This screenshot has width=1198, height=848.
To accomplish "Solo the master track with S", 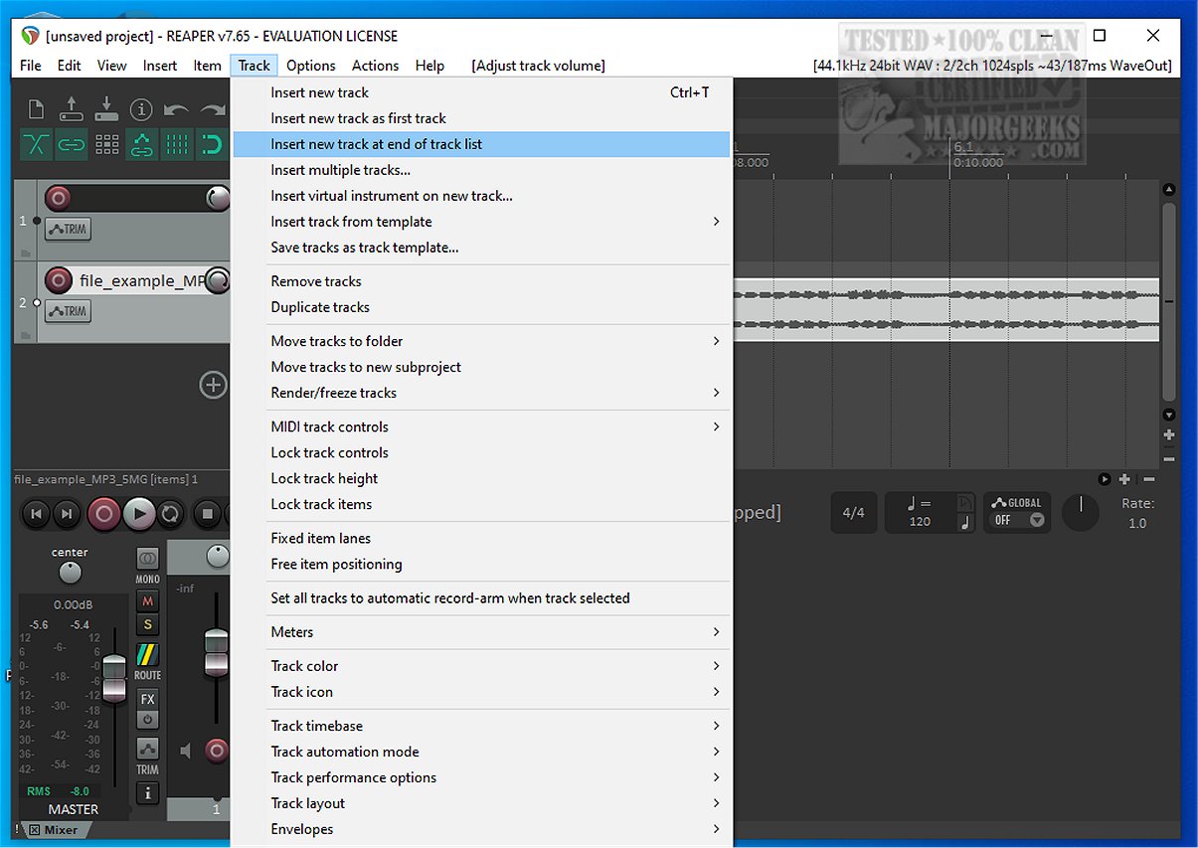I will (x=147, y=624).
